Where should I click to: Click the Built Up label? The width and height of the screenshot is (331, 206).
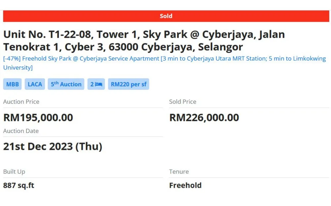coord(14,172)
